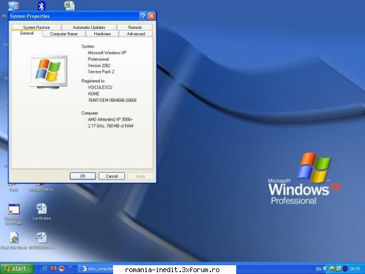The width and height of the screenshot is (365, 274).
Task: Switch to the Remote tab
Action: coord(135,27)
